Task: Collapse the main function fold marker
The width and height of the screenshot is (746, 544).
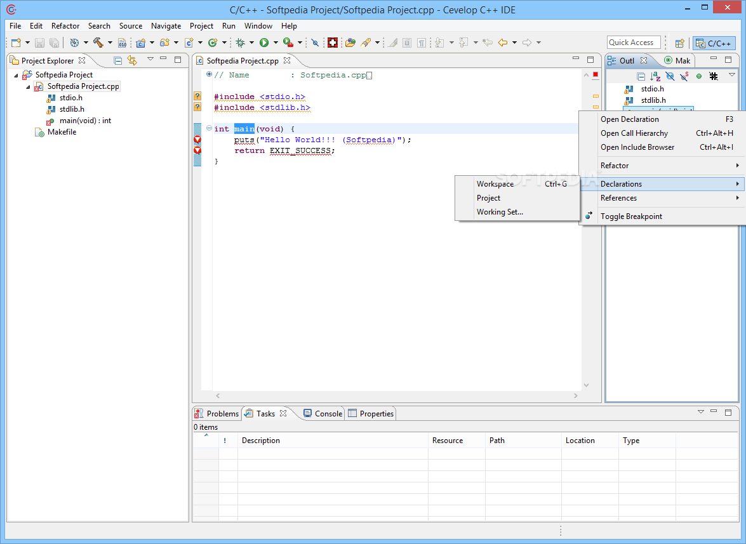Action: (209, 128)
